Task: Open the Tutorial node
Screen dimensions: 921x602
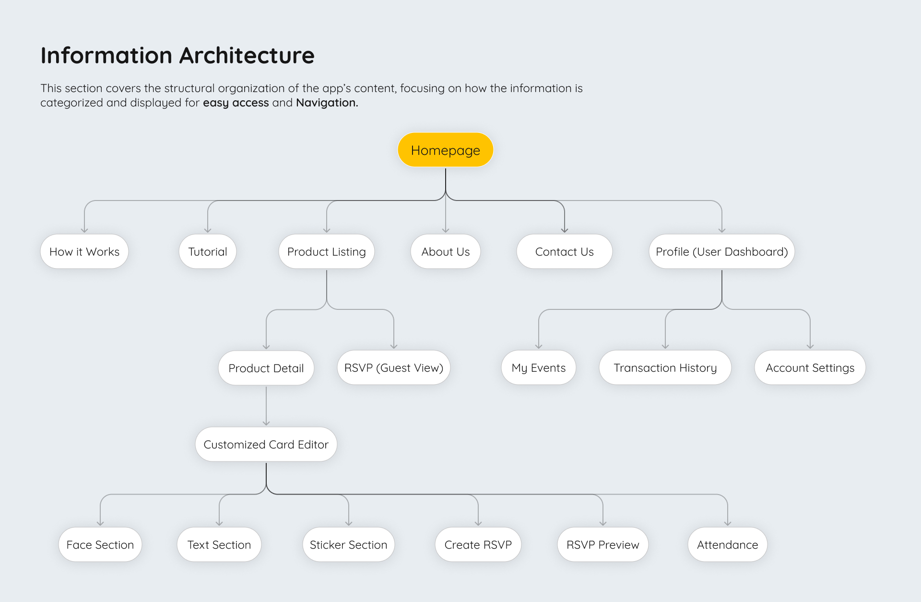Action: pyautogui.click(x=207, y=252)
